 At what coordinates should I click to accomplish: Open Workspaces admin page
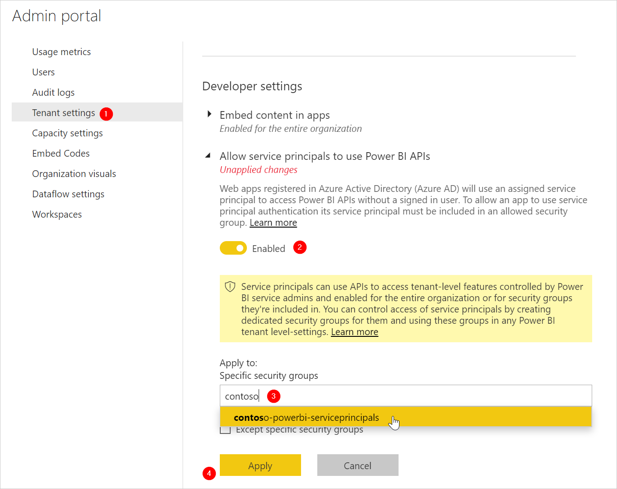pos(57,214)
